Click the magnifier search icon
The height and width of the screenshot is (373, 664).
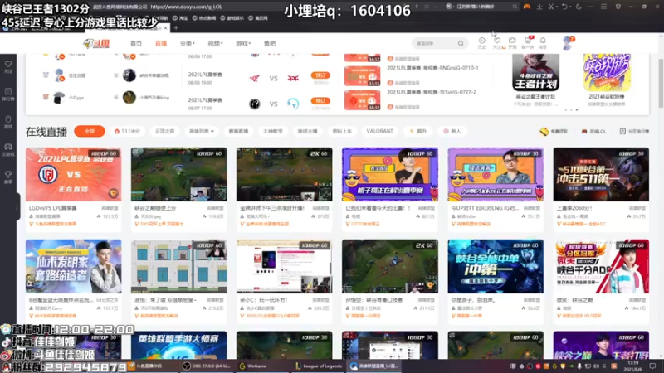[x=461, y=43]
